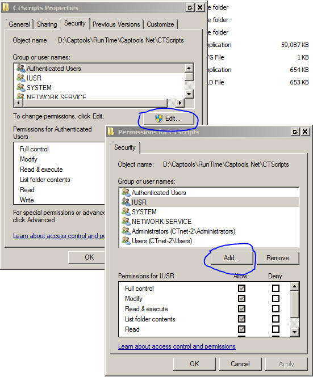Click left arrow of Properties horizontal scrollbar
Screen dimensions: 313x377
[18, 103]
